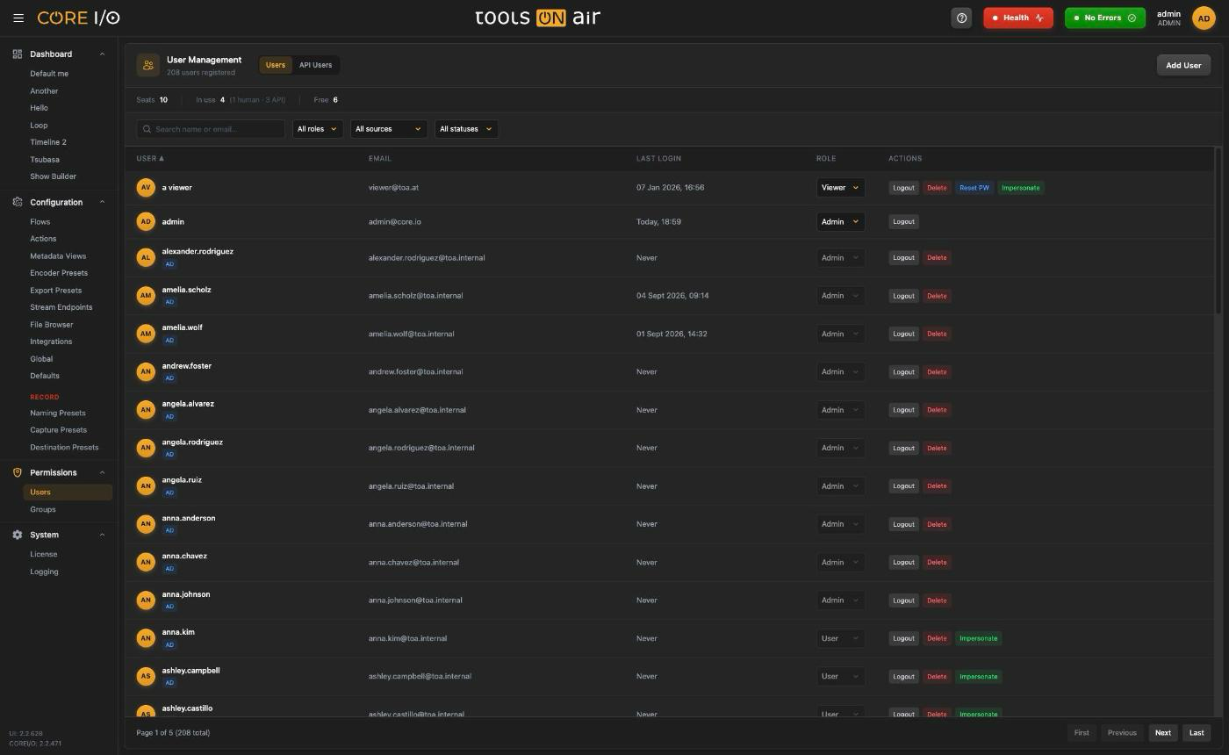Click the ROLE column header
This screenshot has width=1229, height=755.
(x=826, y=159)
